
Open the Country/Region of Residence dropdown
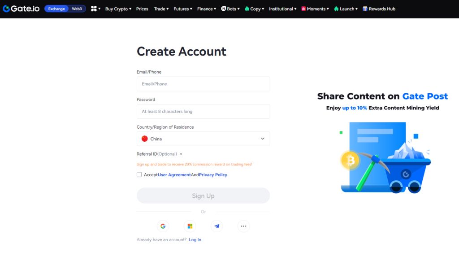(x=203, y=139)
